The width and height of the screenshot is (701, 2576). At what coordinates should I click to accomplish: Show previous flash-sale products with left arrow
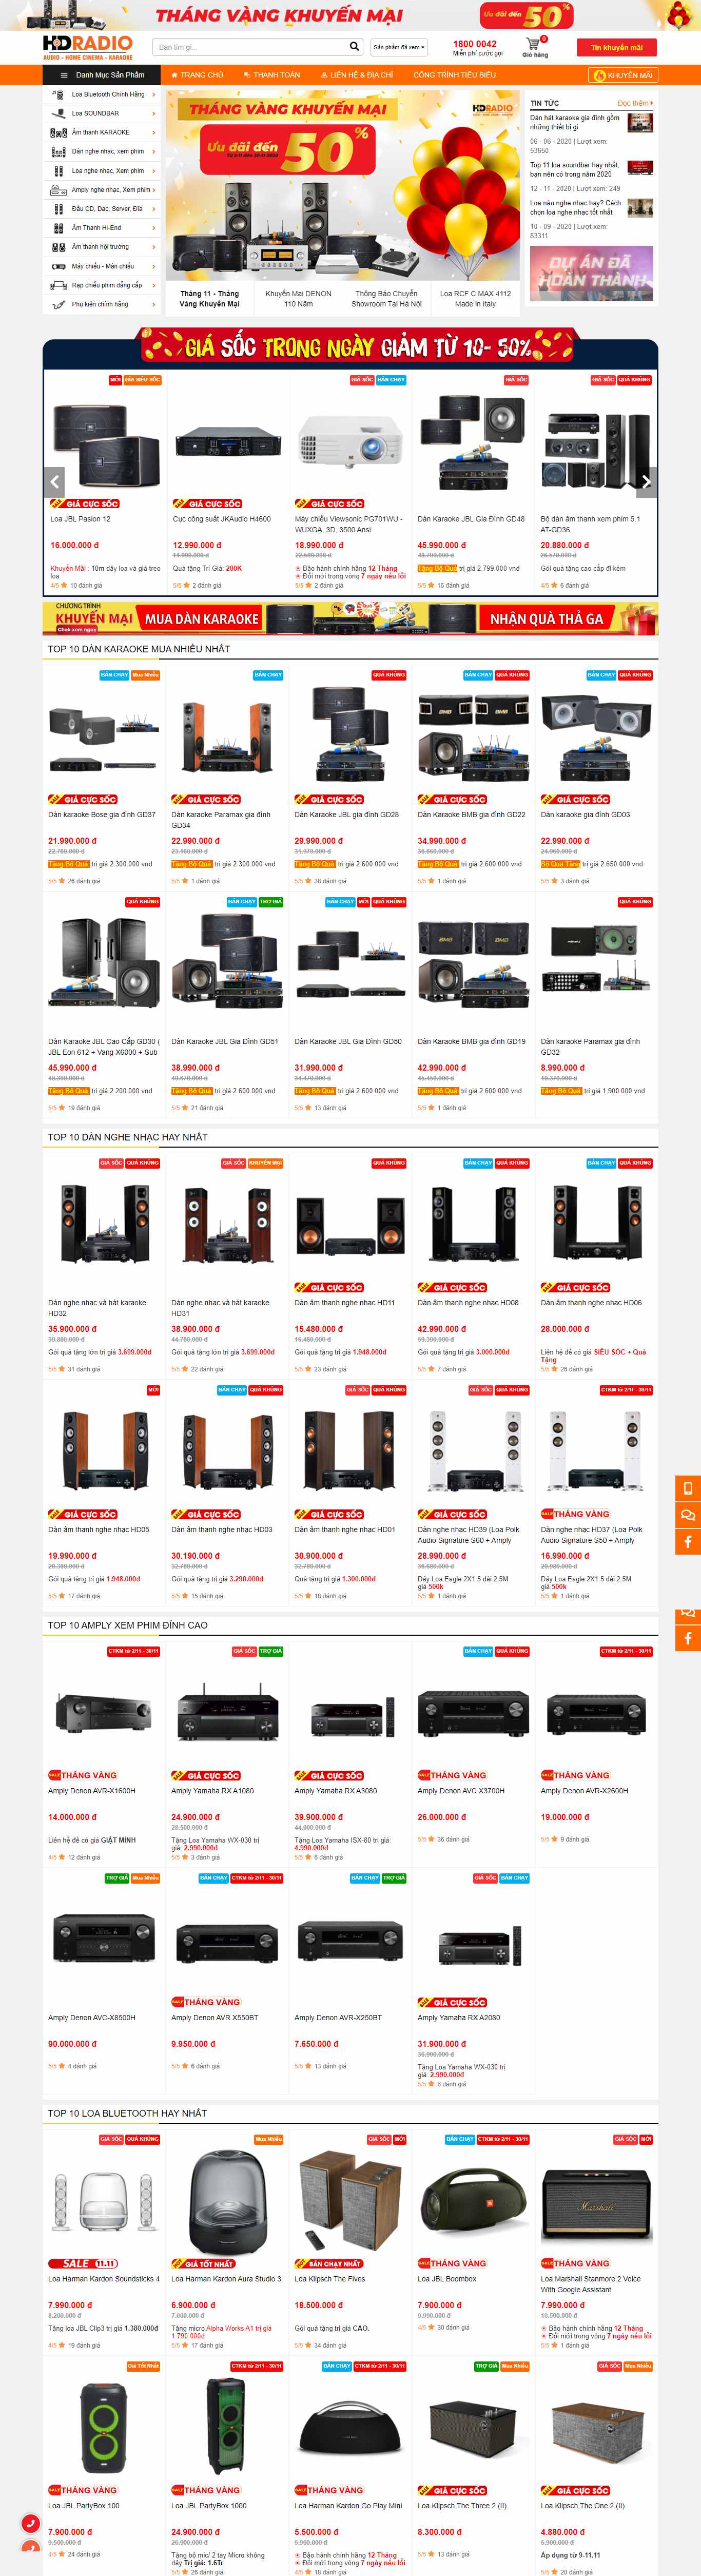tap(54, 482)
